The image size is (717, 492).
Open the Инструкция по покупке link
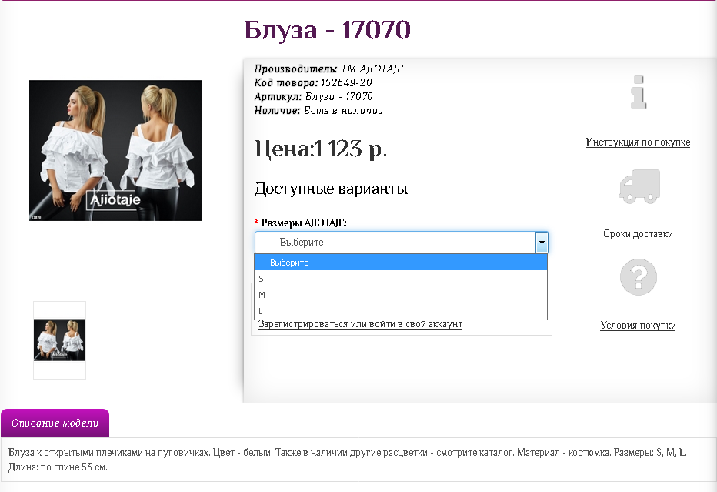[x=638, y=142]
